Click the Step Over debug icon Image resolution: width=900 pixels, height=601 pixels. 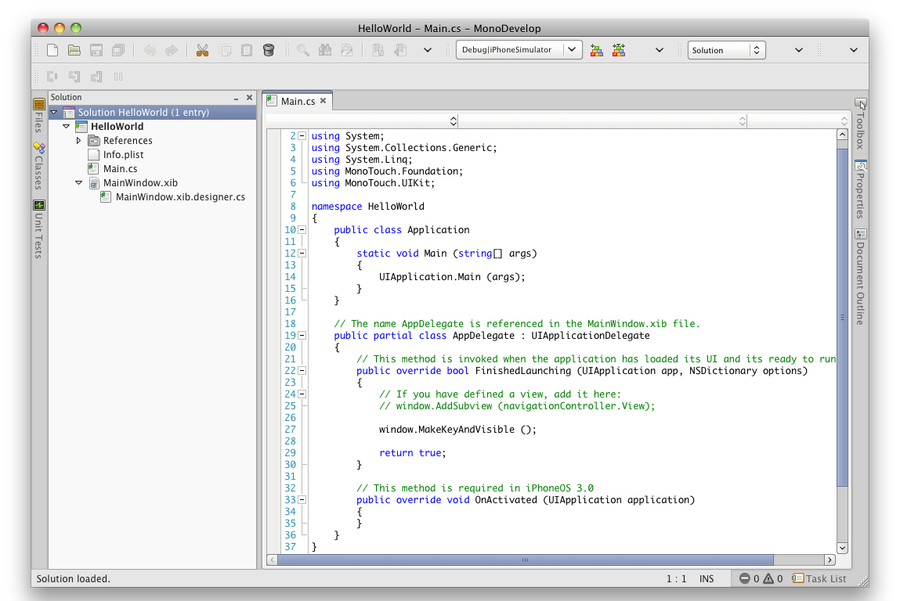click(x=52, y=76)
